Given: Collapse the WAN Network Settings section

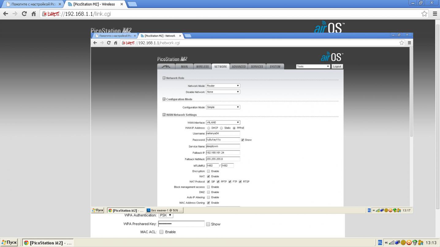Looking at the screenshot, I should 164,115.
